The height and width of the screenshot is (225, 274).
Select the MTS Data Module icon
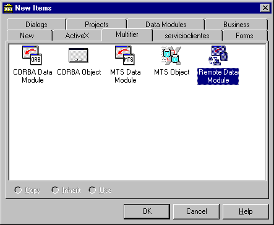[x=125, y=55]
